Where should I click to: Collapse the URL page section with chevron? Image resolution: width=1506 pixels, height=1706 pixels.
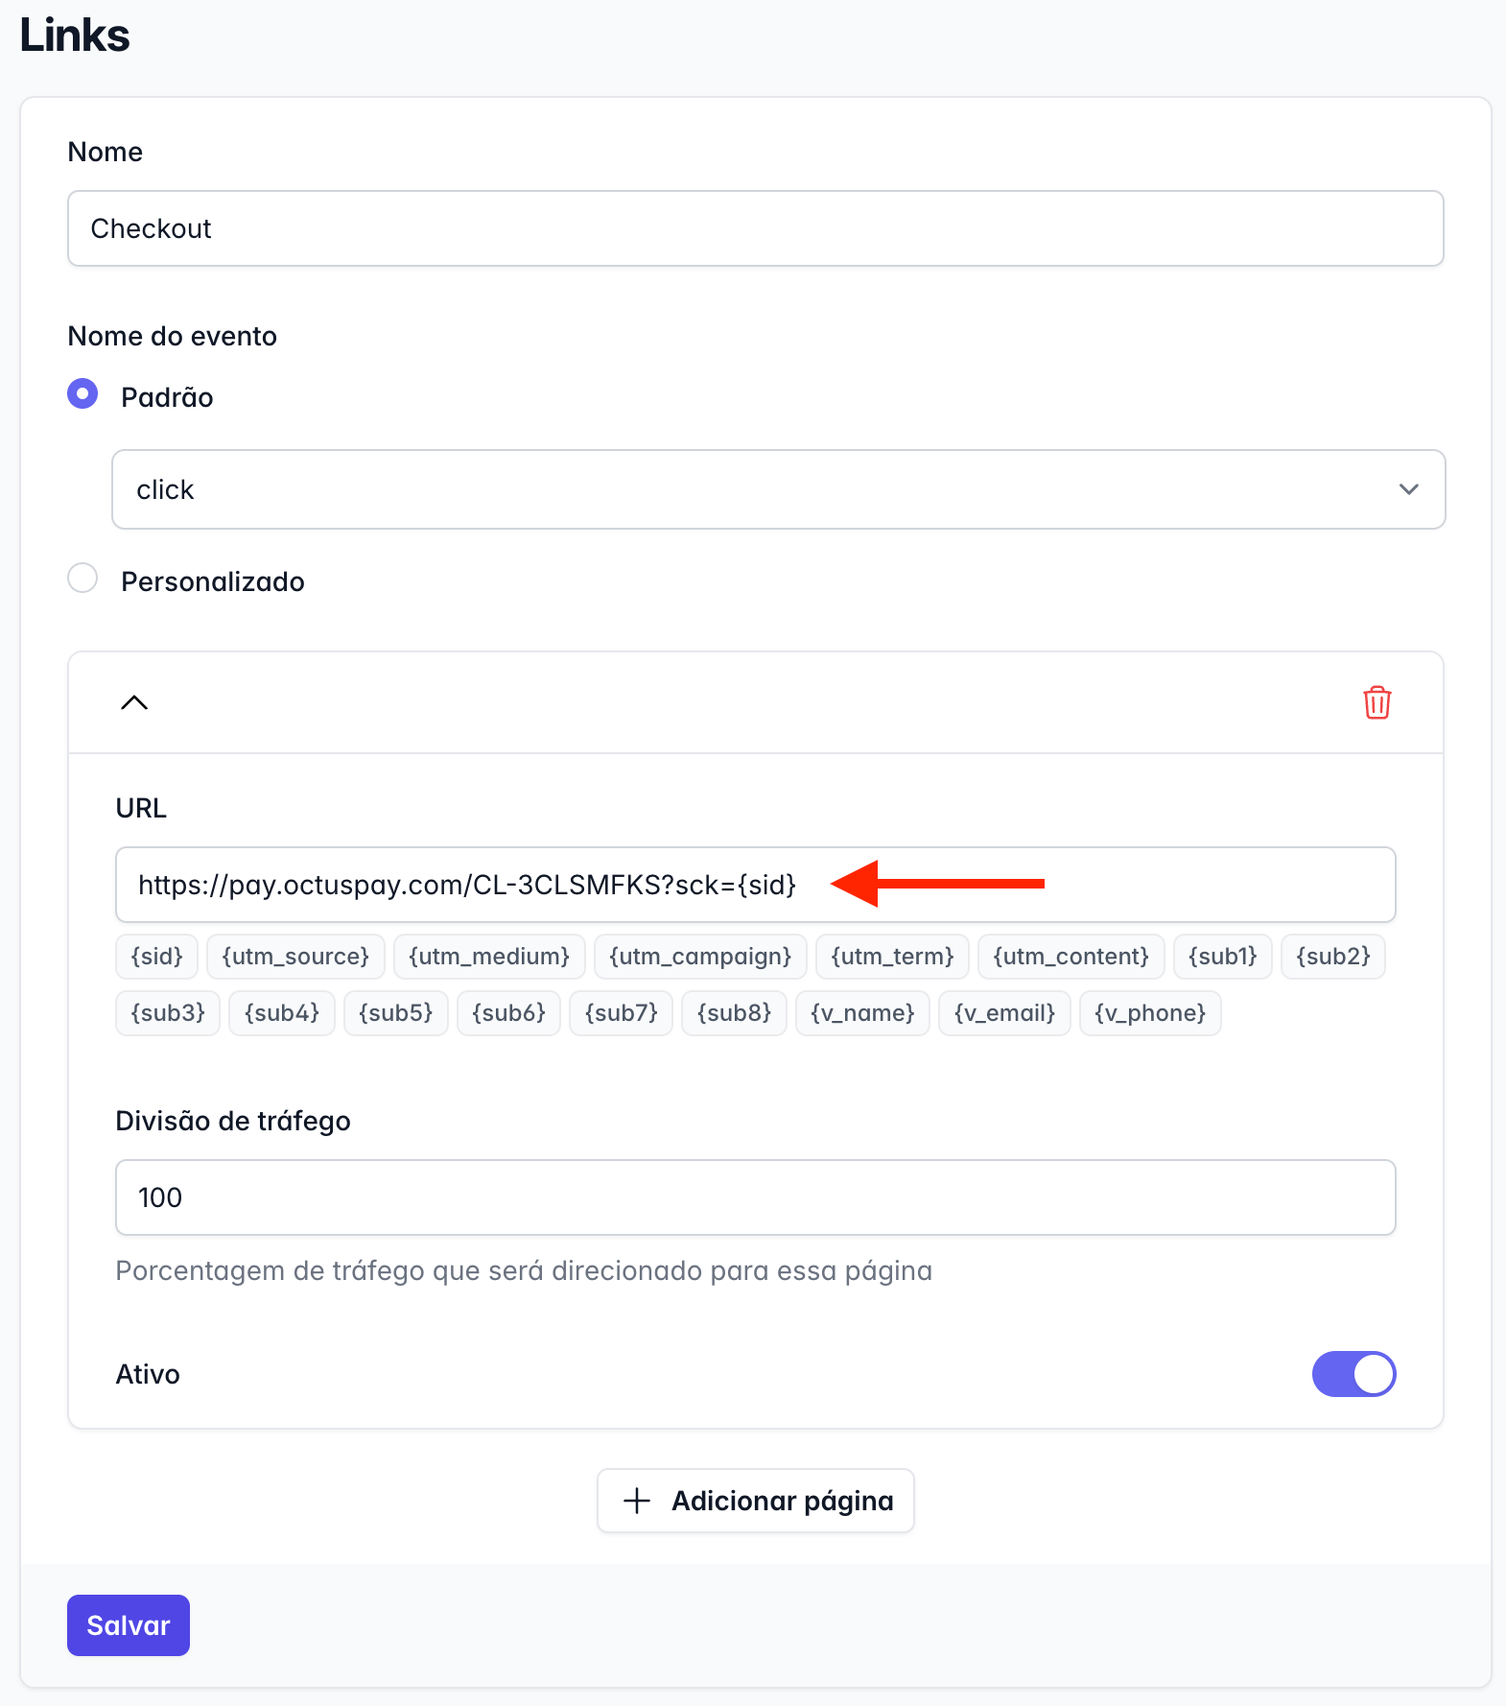[x=134, y=702]
